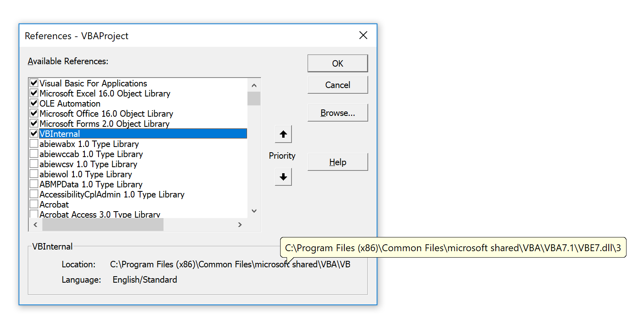This screenshot has width=637, height=319.
Task: Click list vertical scrollbar down arrow
Action: click(254, 211)
